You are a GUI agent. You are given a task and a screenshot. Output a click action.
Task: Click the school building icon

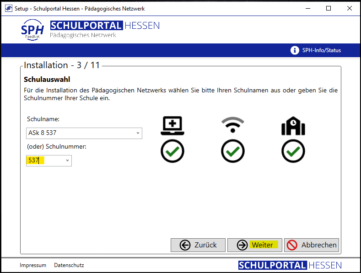point(293,126)
